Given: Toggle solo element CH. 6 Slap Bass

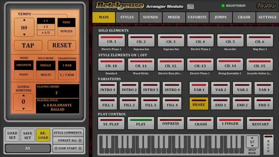Looking at the screenshot, I should click(260, 40).
